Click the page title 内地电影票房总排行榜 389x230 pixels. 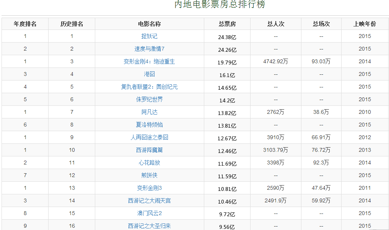pos(220,4)
